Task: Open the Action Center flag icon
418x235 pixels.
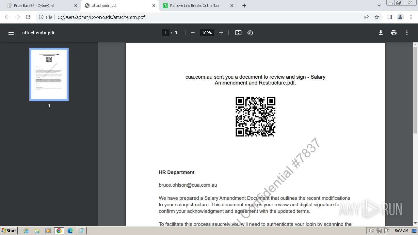Action: (x=387, y=231)
